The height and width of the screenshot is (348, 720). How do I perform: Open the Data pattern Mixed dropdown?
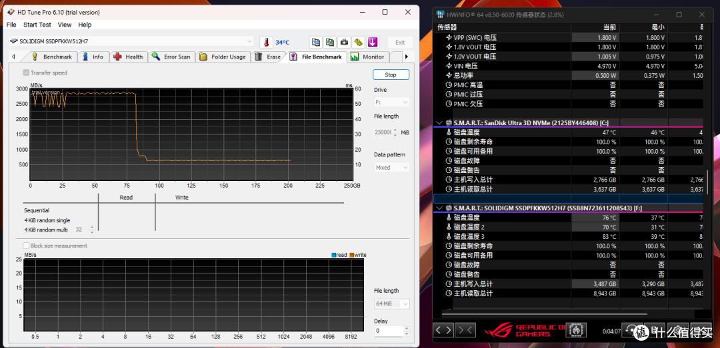coord(392,168)
